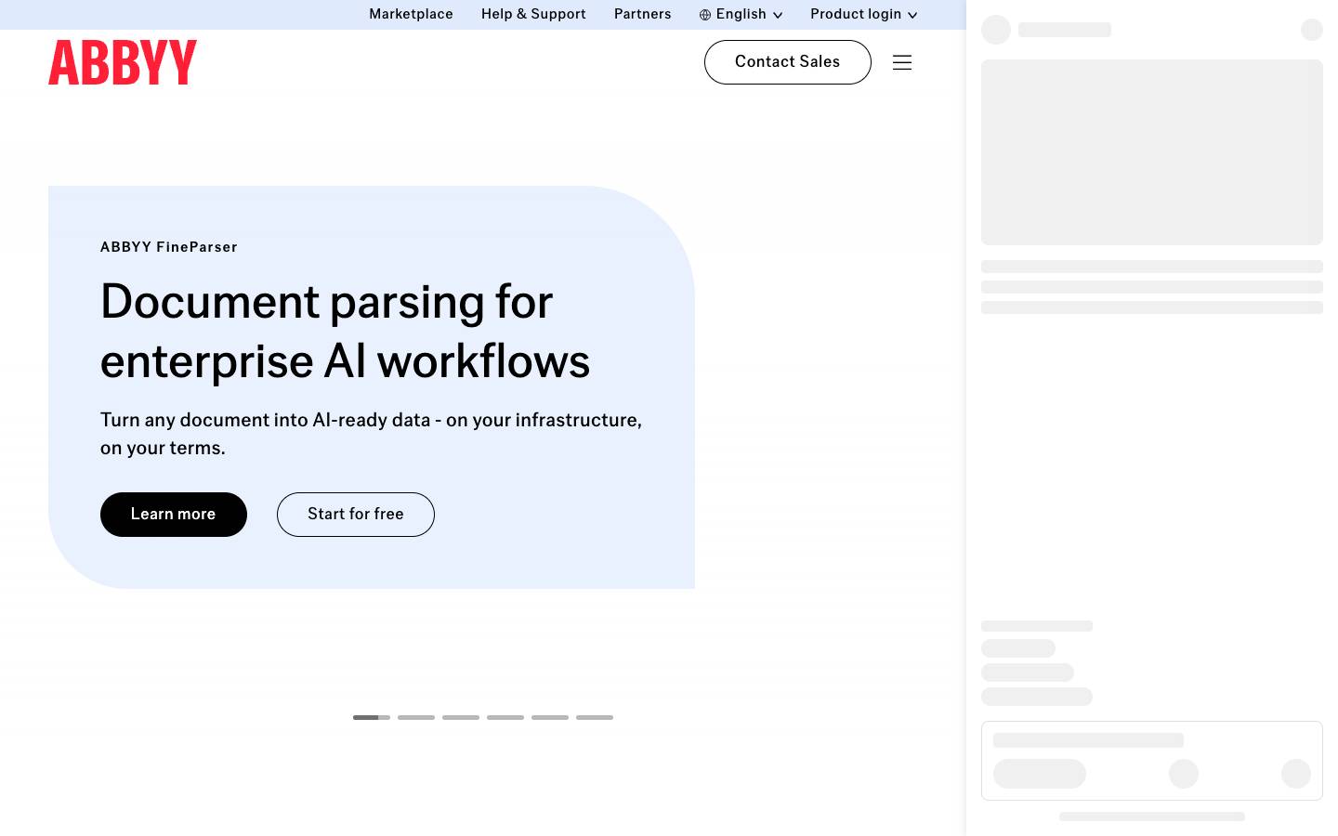Jump to the fourth carousel slide
This screenshot has width=1338, height=836.
tap(505, 717)
